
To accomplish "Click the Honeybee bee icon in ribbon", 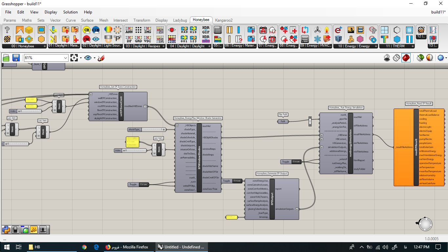I will click(7, 39).
